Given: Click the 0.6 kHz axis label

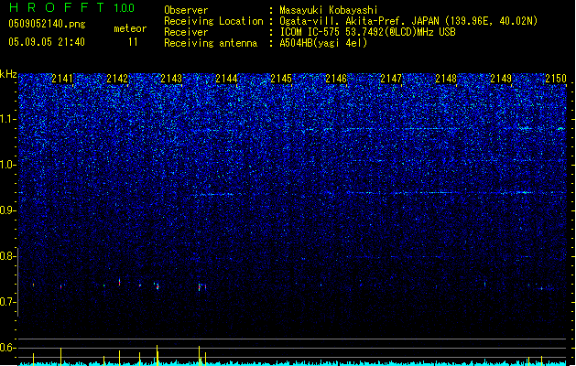Looking at the screenshot, I should 8,348.
